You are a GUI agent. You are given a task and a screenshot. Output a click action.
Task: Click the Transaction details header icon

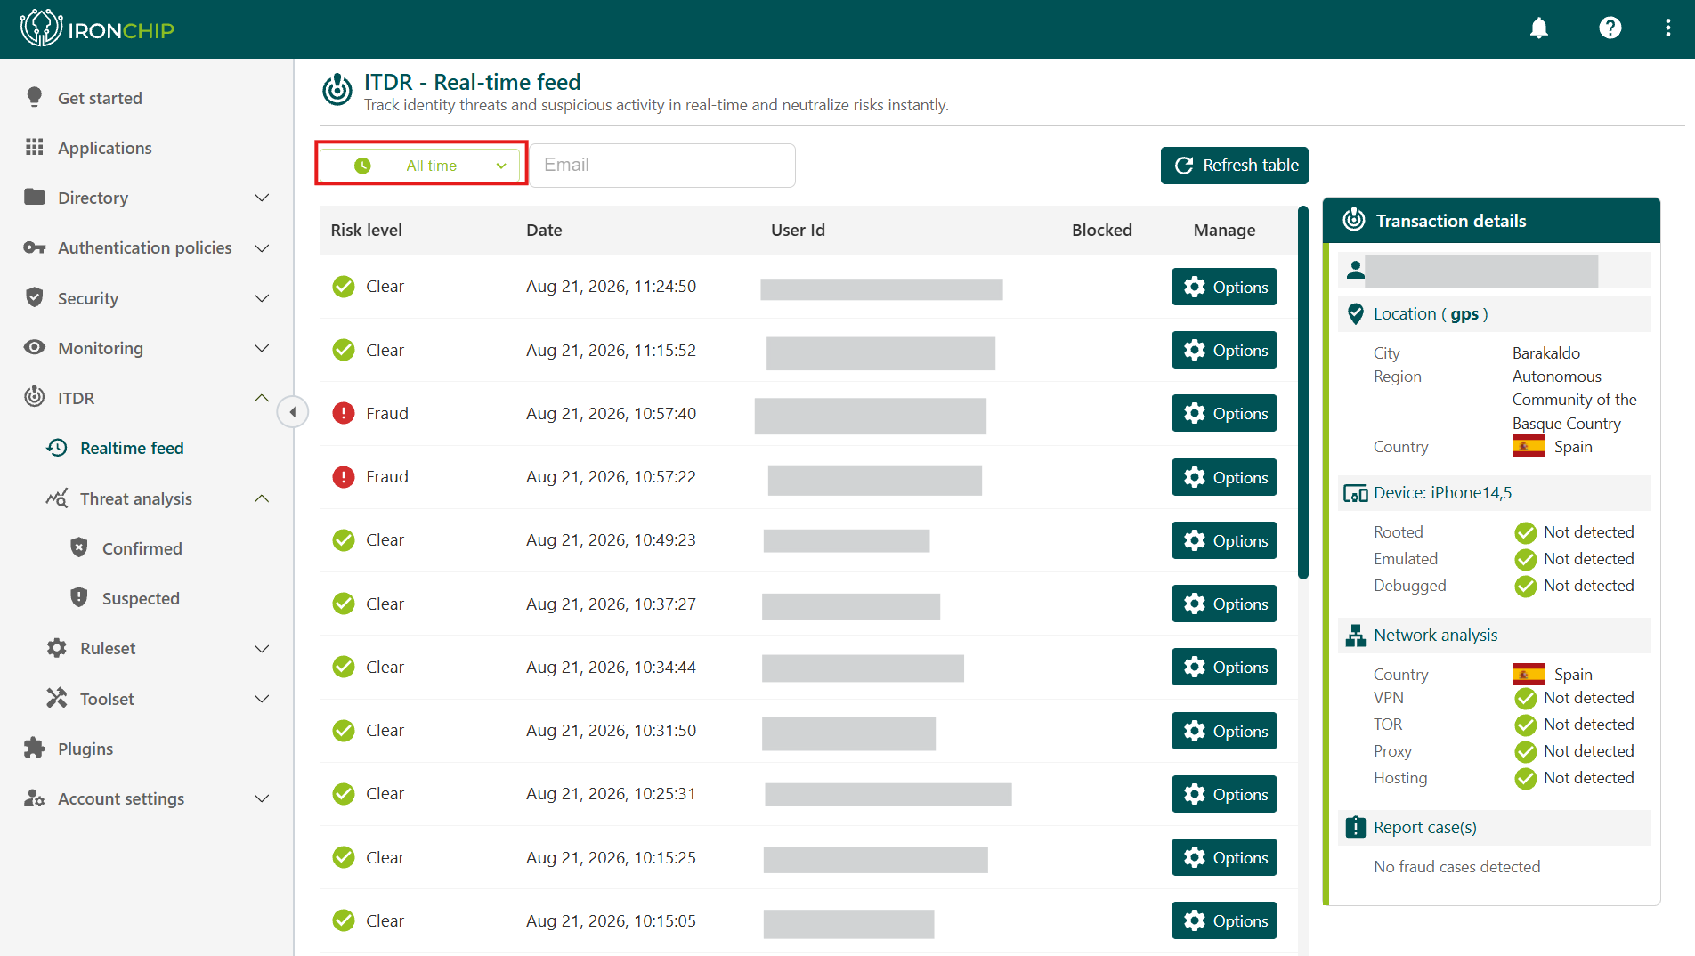1354,220
